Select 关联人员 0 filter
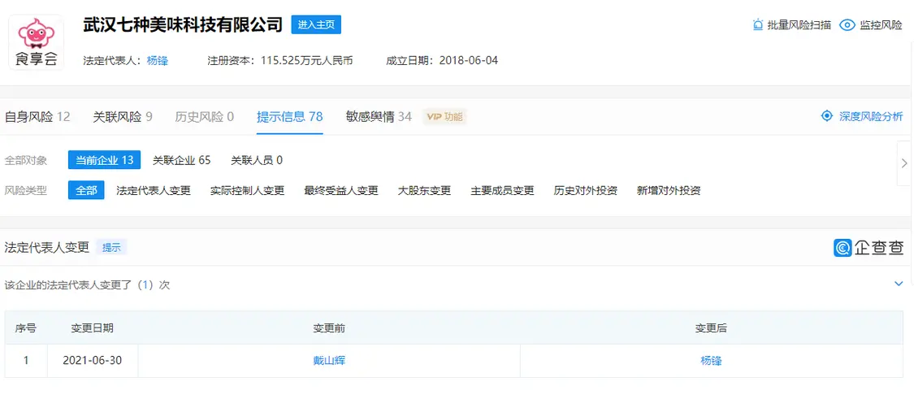914x399 pixels. coord(257,160)
